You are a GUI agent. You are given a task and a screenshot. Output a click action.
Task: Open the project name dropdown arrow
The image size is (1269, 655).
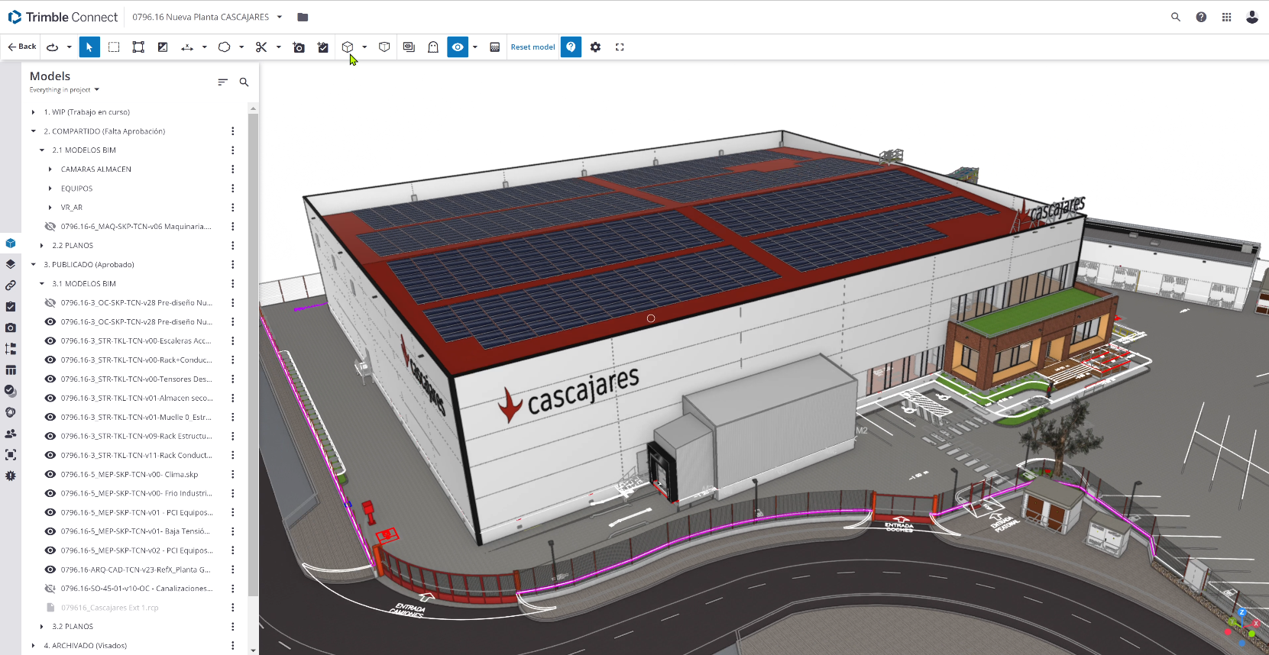280,17
